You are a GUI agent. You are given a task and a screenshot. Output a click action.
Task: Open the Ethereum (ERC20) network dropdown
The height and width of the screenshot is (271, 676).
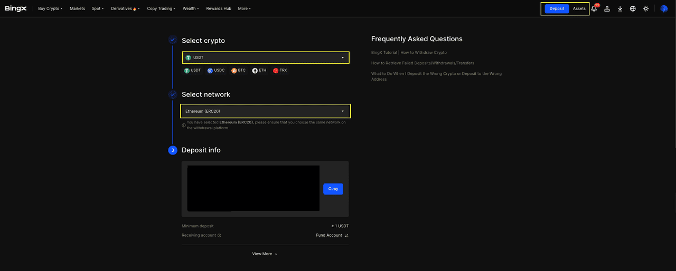pyautogui.click(x=265, y=111)
